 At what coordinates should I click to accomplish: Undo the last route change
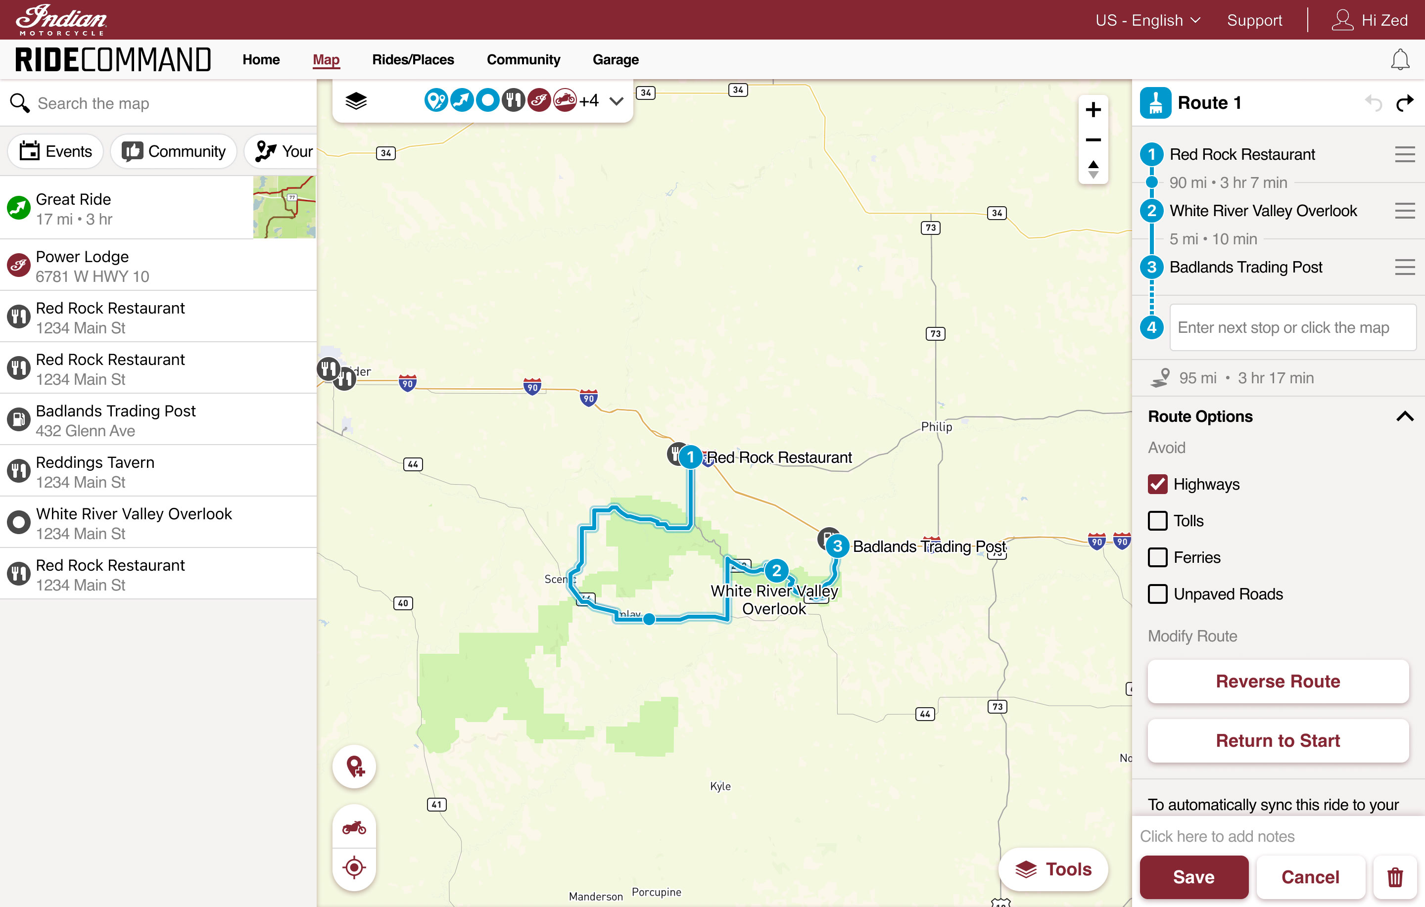(1373, 103)
